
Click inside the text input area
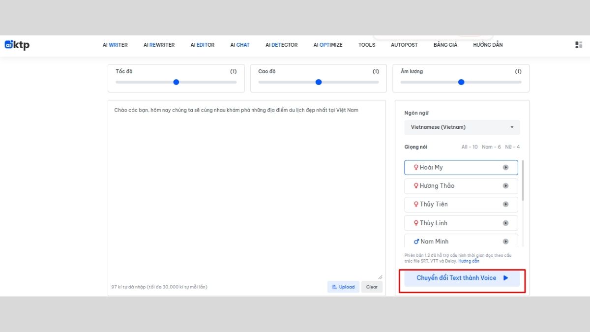(x=247, y=191)
